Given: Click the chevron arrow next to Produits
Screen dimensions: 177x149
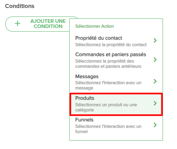Looking at the screenshot, I should (155, 103).
